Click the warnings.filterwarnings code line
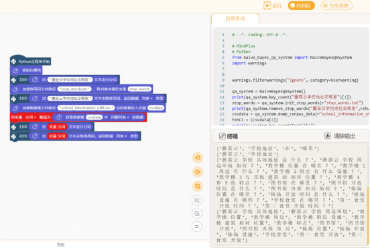370x248 pixels. 295,80
